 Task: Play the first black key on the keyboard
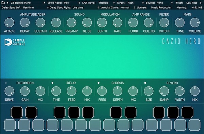point(17,112)
